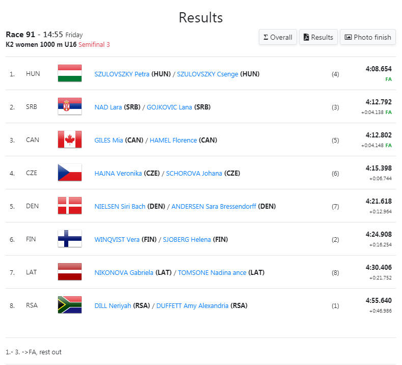Click the Canada maple leaf flag
Viewport: 402px width, 365px height.
click(70, 139)
